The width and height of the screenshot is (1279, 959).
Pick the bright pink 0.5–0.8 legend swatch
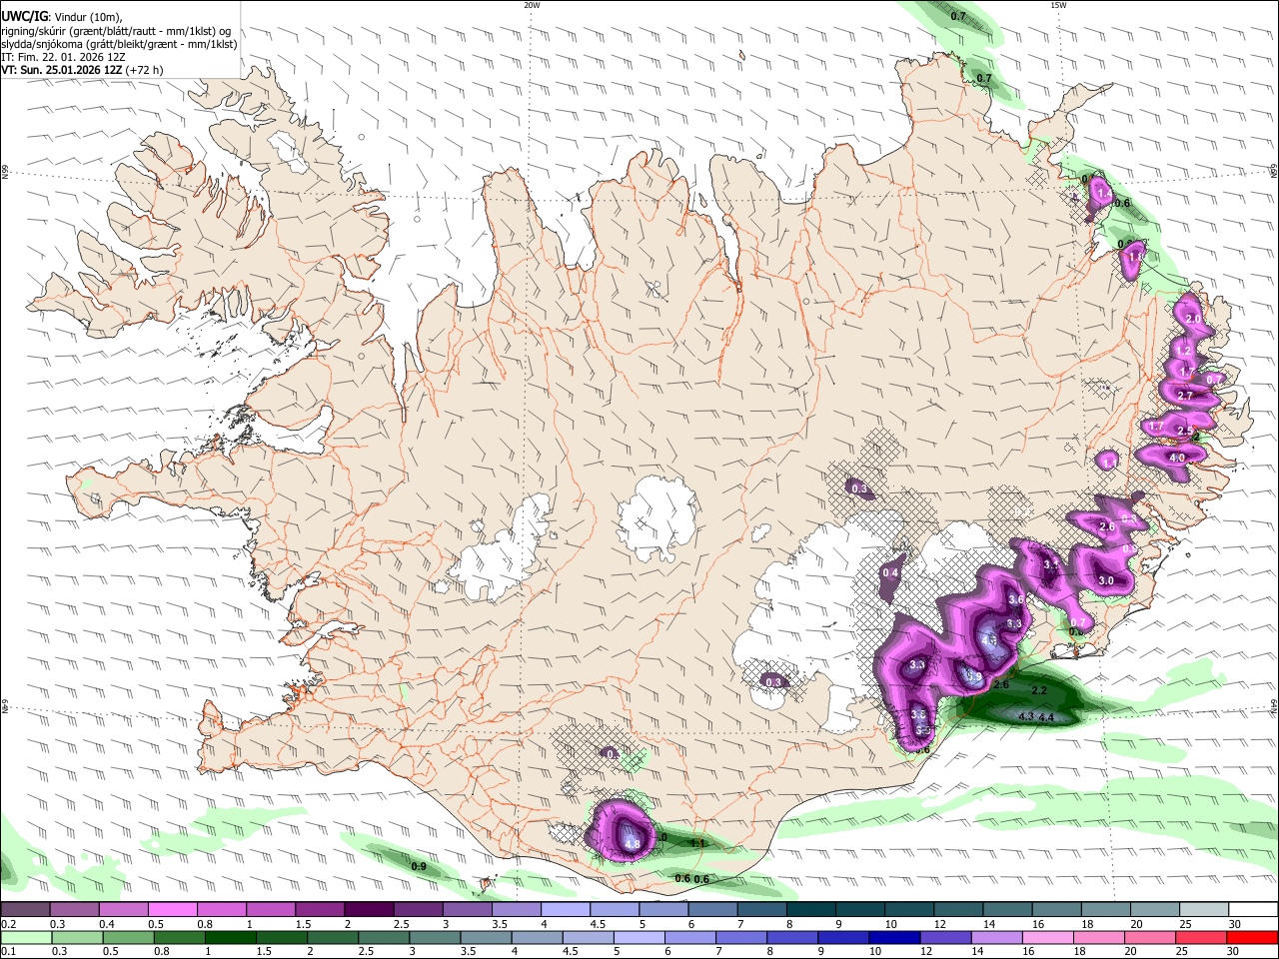pyautogui.click(x=172, y=910)
